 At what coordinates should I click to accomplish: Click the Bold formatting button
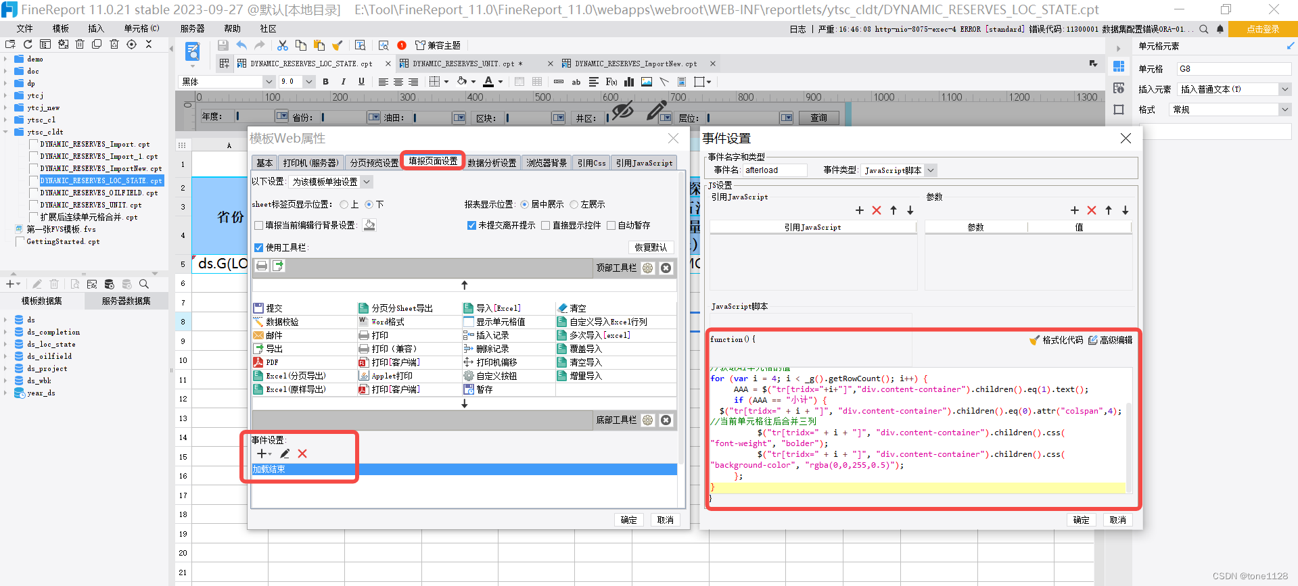[x=326, y=82]
